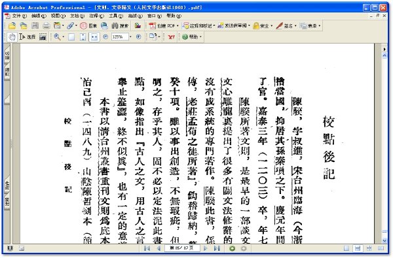The height and width of the screenshot is (258, 393).
Task: Go to the last page of the document
Action: 217,248
